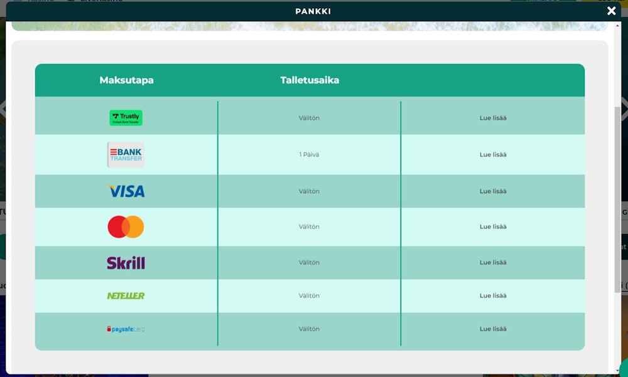This screenshot has height=377, width=628.
Task: Click the Skrill wallet logo
Action: [x=126, y=263]
